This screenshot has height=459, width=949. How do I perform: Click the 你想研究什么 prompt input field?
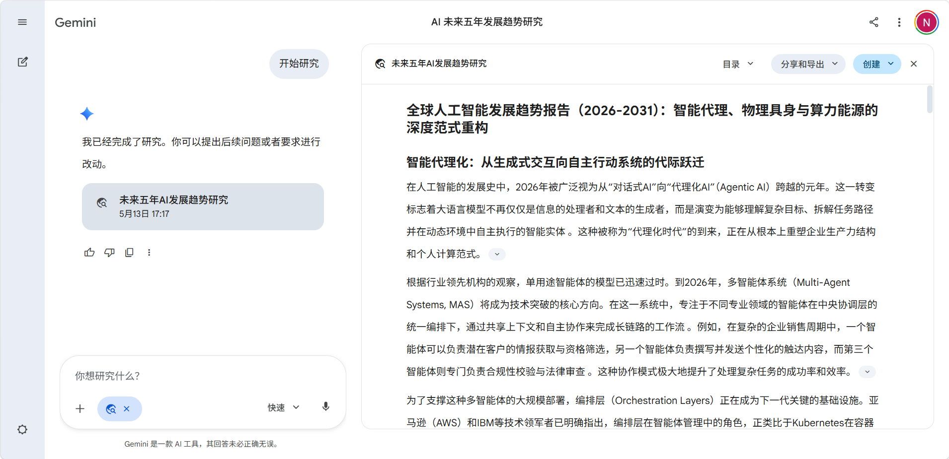(x=203, y=376)
